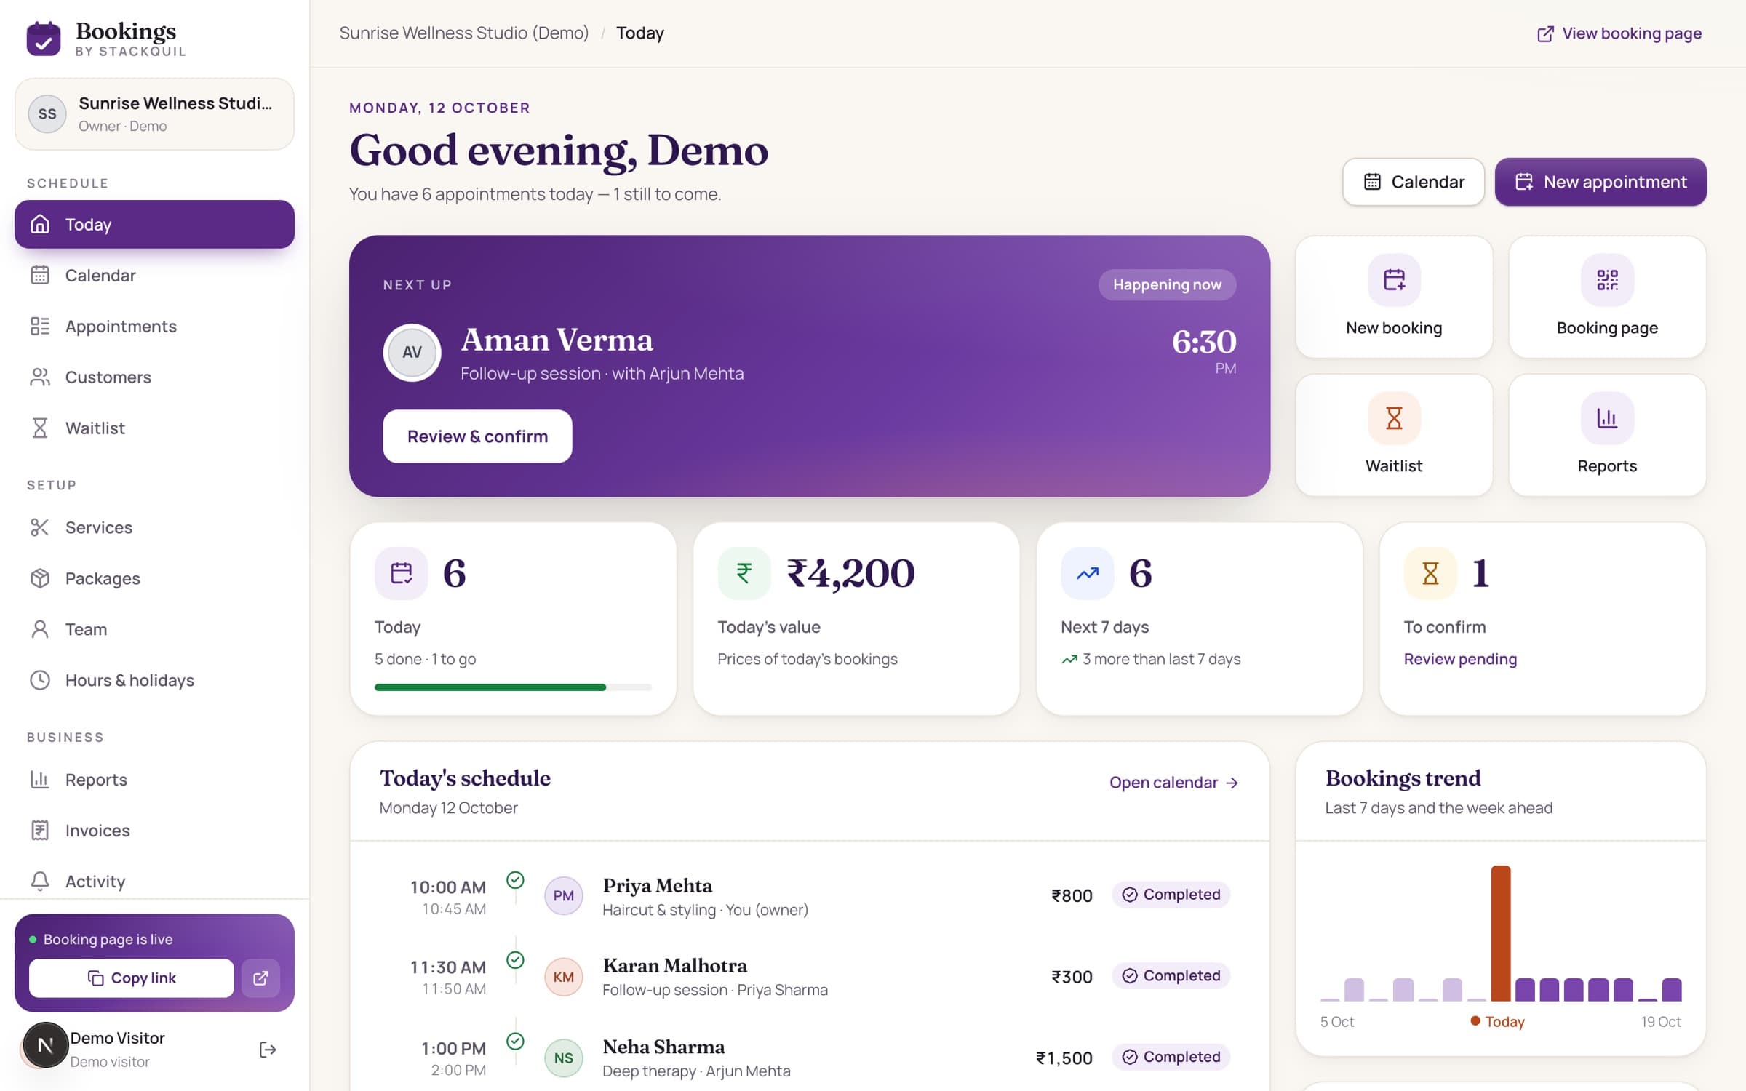Follow the Open calendar link
This screenshot has height=1091, width=1746.
[1173, 783]
